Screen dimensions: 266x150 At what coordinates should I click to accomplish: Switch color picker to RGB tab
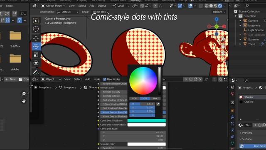[x=134, y=98]
